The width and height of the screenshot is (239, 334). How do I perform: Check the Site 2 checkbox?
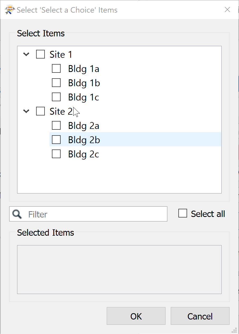point(40,111)
